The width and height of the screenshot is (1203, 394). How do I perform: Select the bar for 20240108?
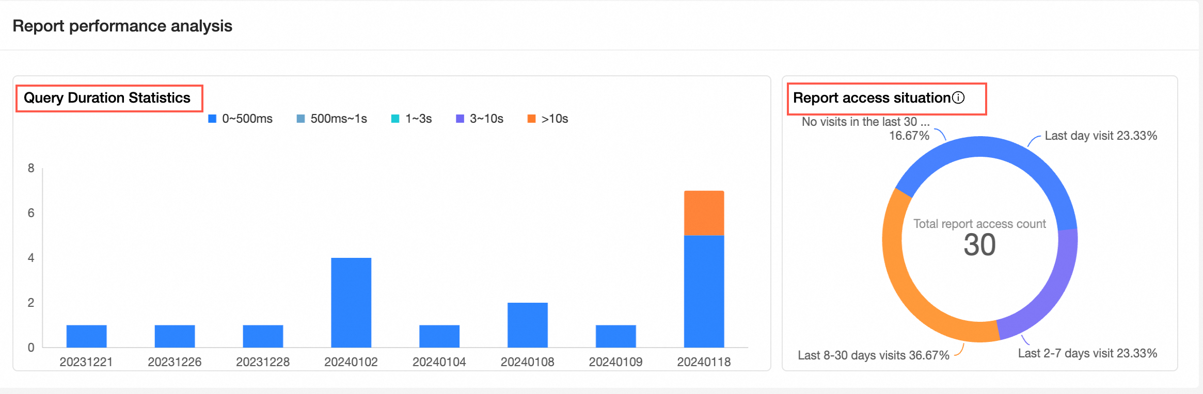528,325
